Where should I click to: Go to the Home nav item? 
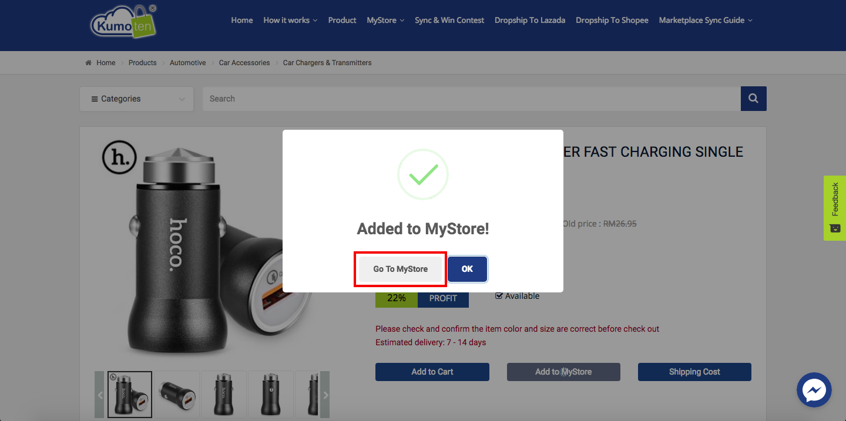point(242,20)
